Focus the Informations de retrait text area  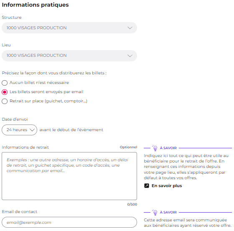click(x=69, y=176)
